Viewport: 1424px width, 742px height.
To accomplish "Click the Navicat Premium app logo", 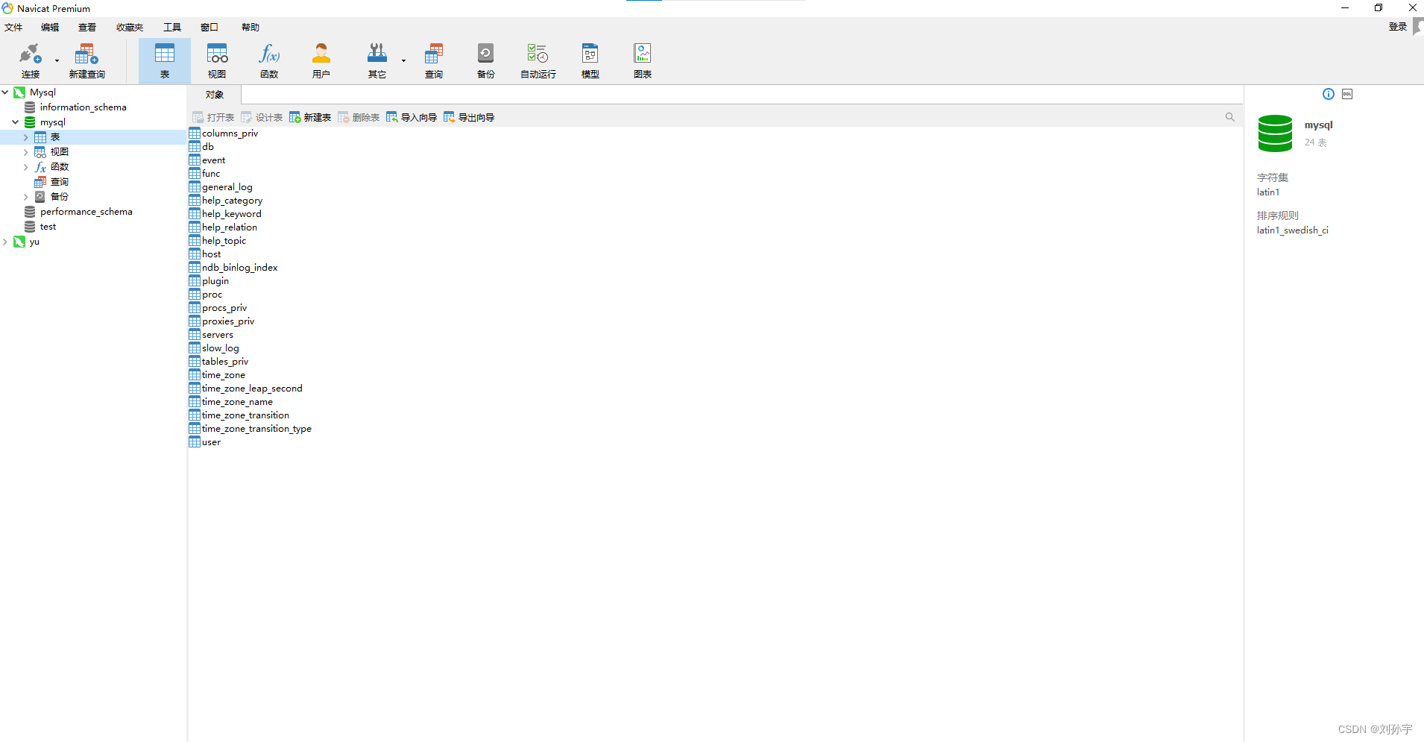I will 7,8.
